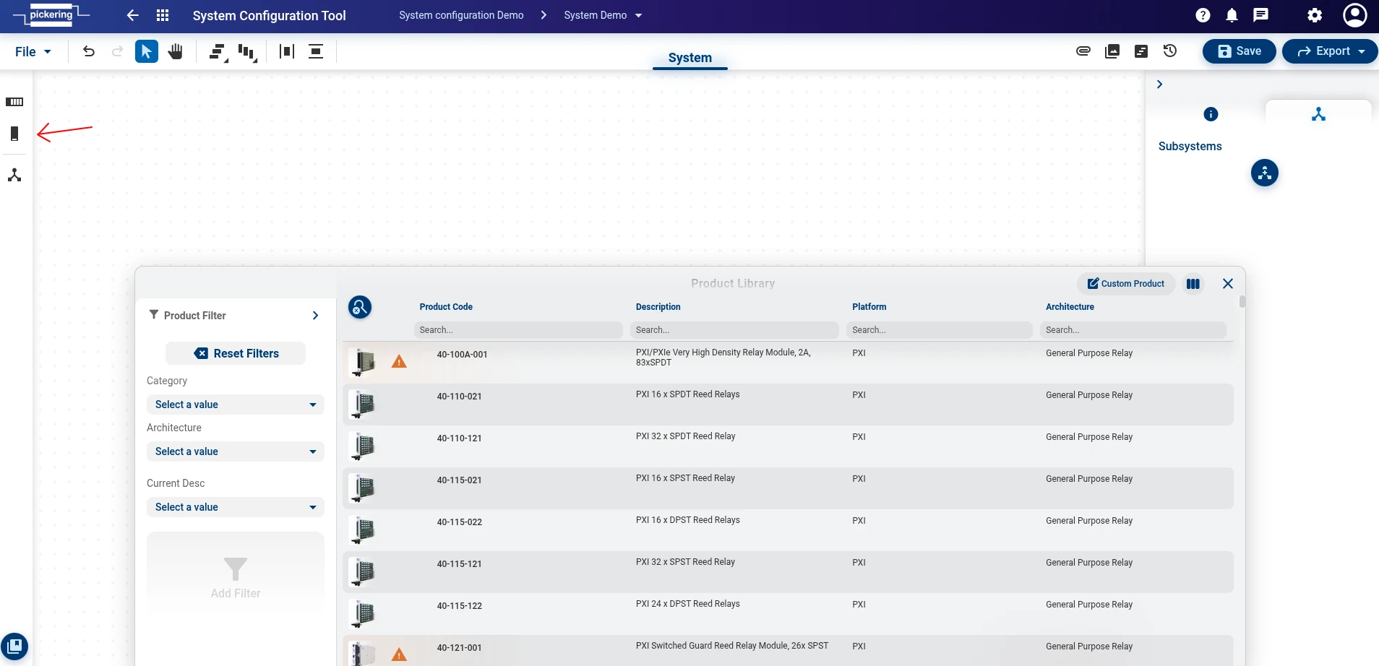Sort by Product Code column header
This screenshot has width=1379, height=666.
pos(446,307)
